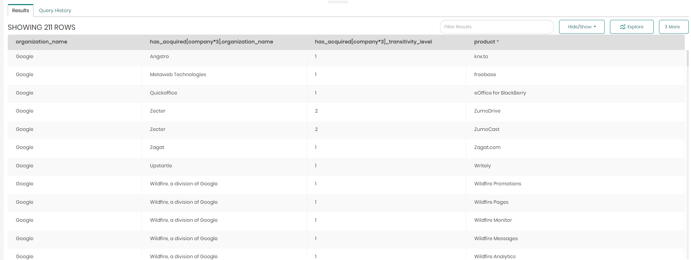Click the Filter Results input field
691x260 pixels.
497,27
